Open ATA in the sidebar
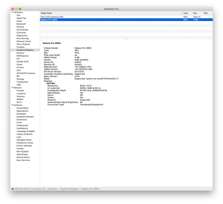The image size is (223, 204). point(18,15)
